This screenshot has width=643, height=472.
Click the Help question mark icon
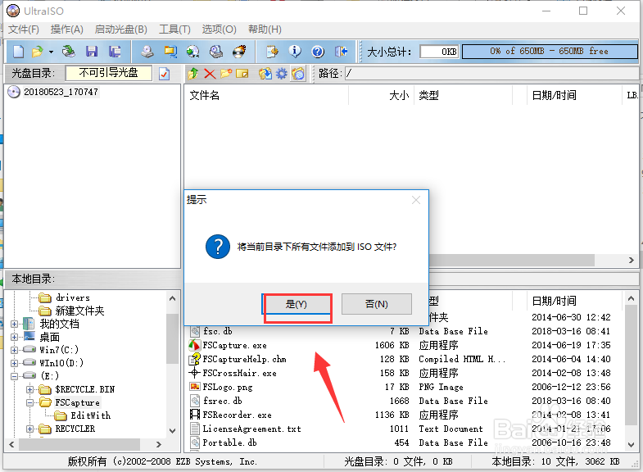pos(318,52)
